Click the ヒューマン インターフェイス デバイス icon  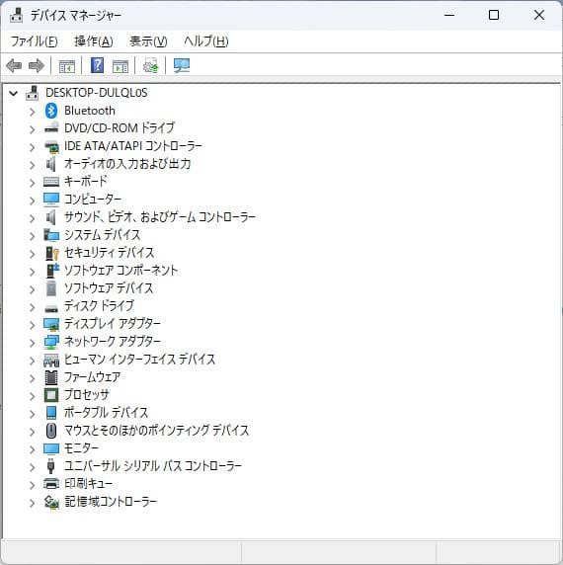(x=51, y=360)
